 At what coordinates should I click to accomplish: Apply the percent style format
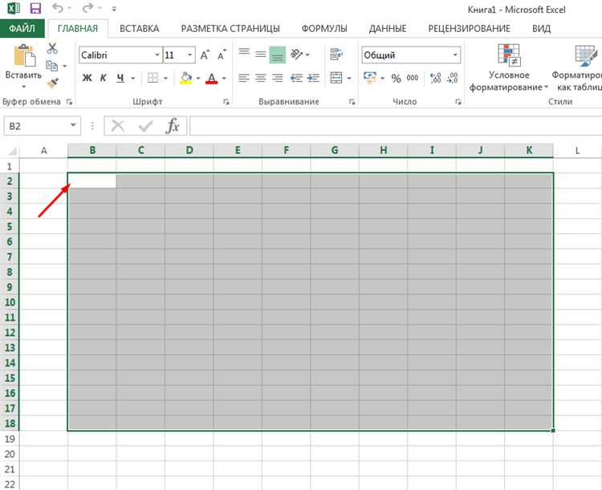396,79
